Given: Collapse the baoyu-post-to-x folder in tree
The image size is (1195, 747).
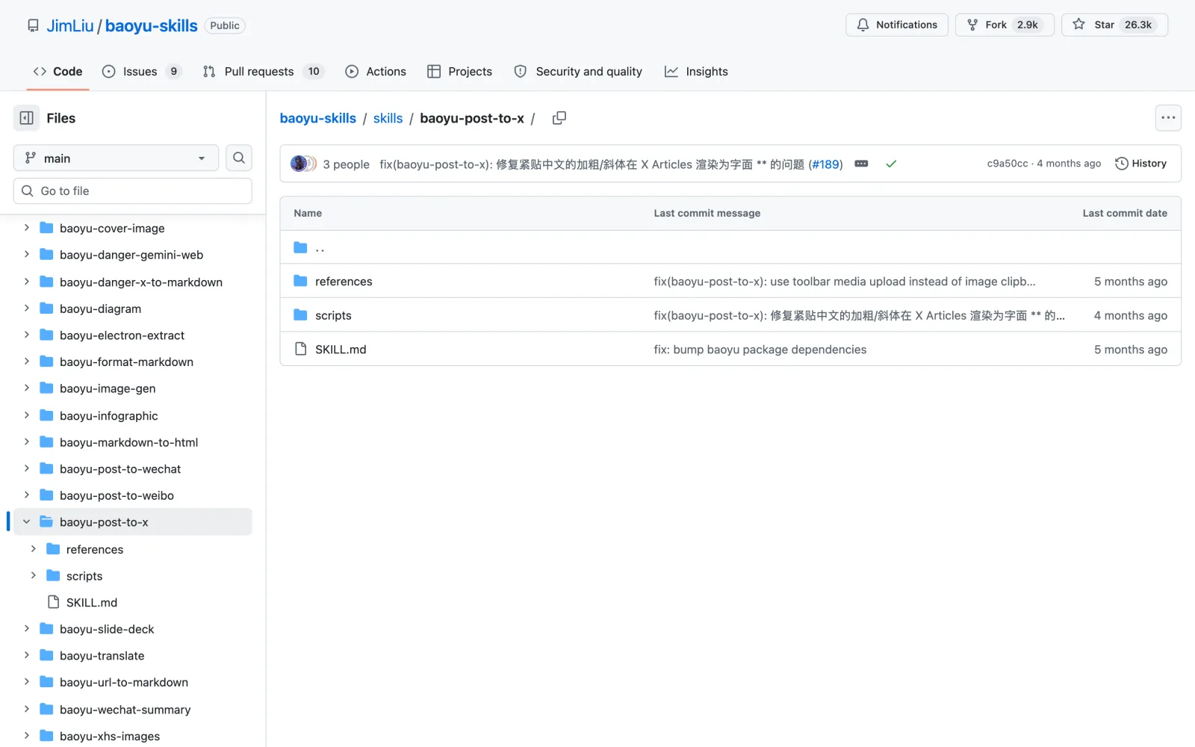Looking at the screenshot, I should click(x=26, y=522).
